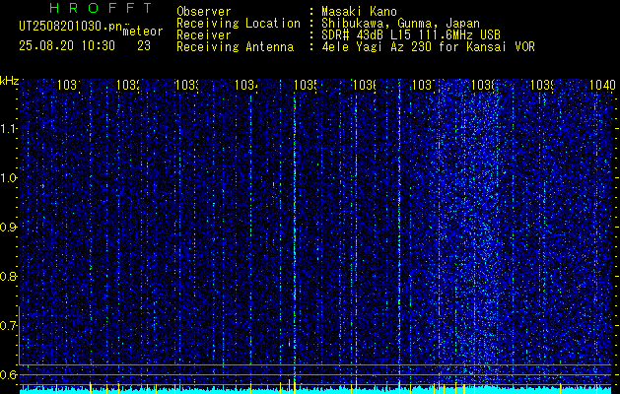This screenshot has height=394, width=620.
Task: Click the red echo spot near 0.67 kHz
Action: click(x=290, y=343)
